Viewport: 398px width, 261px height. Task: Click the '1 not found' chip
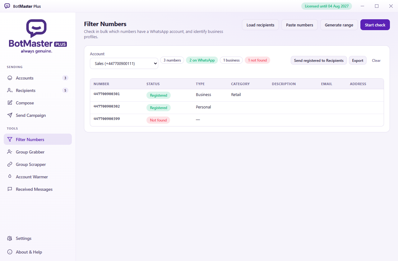point(257,60)
